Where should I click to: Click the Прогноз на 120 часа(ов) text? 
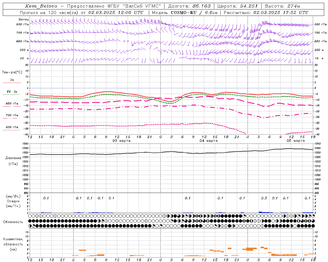pyautogui.click(x=49, y=13)
